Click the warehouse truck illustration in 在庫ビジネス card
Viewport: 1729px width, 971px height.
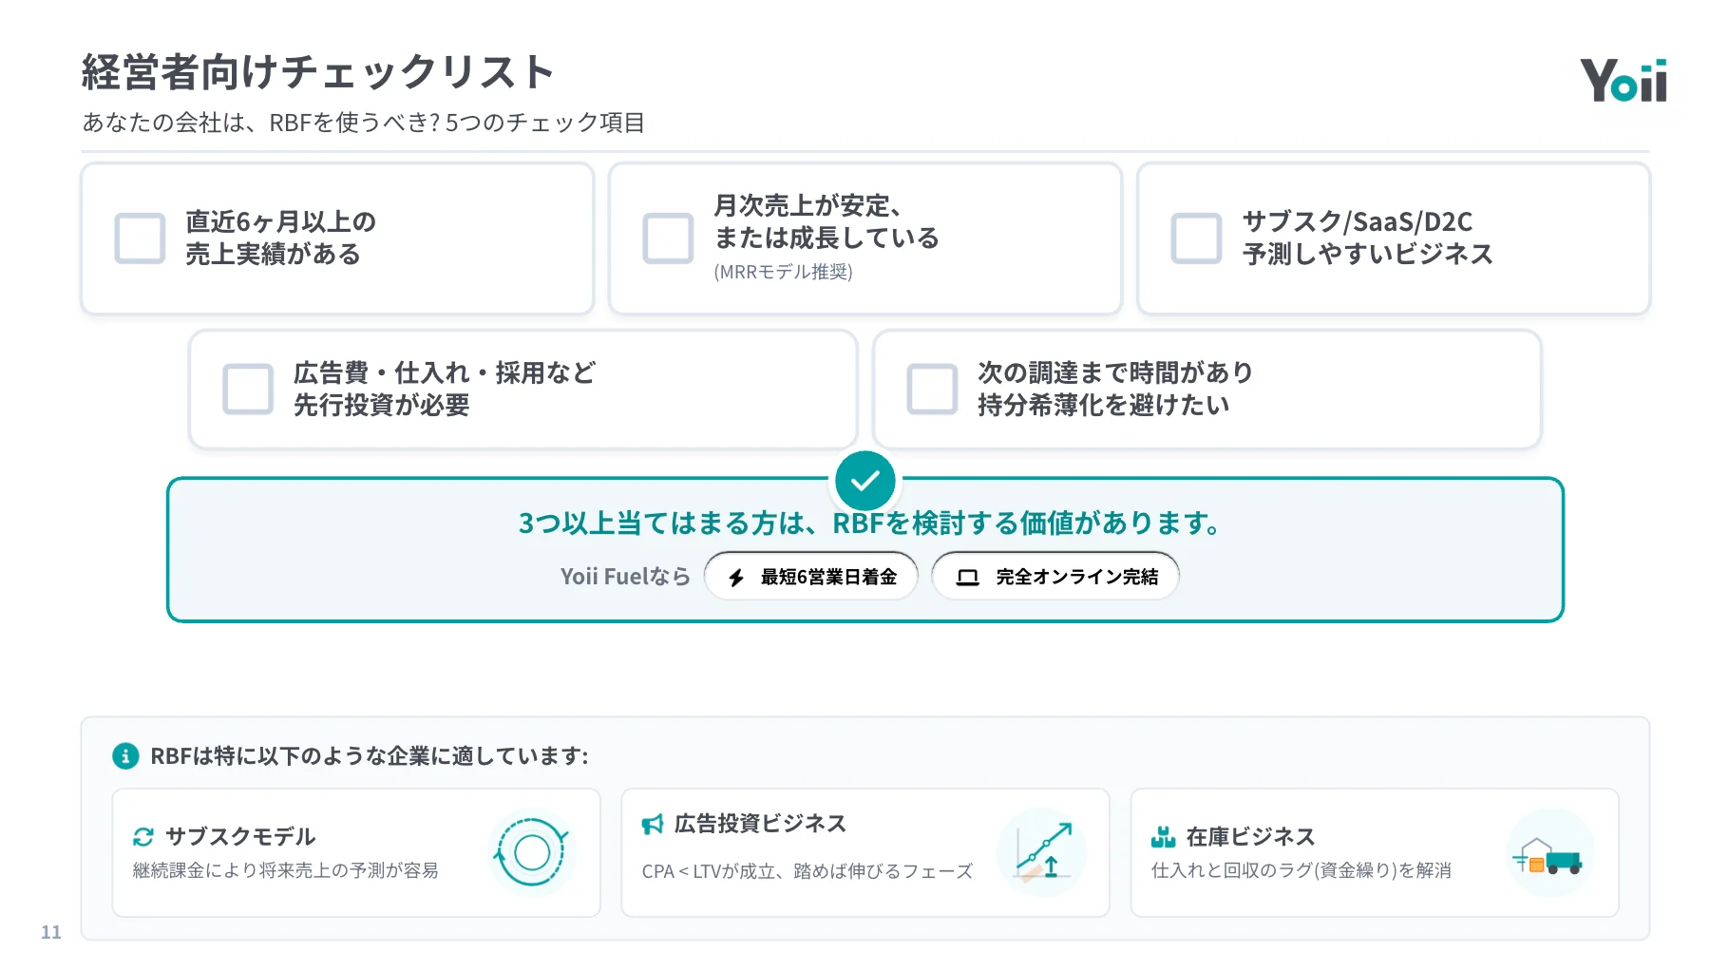tap(1549, 853)
